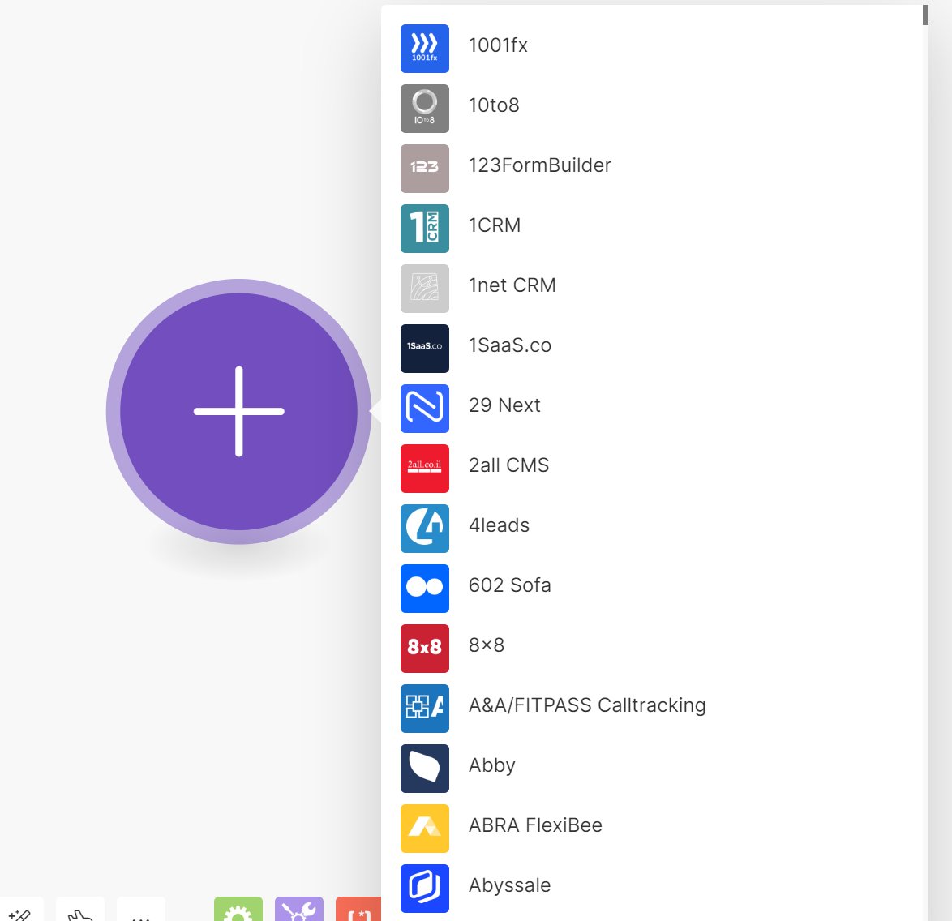This screenshot has height=921, width=952.
Task: Select the Abyssale app icon
Action: 424,889
